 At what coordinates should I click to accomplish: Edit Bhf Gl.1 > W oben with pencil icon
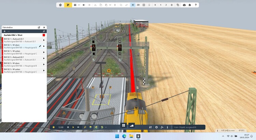[x=40, y=46]
